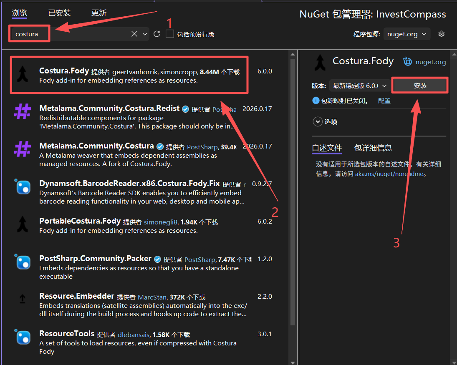Image resolution: width=457 pixels, height=365 pixels.
Task: Click the costura search input field
Action: (x=70, y=34)
